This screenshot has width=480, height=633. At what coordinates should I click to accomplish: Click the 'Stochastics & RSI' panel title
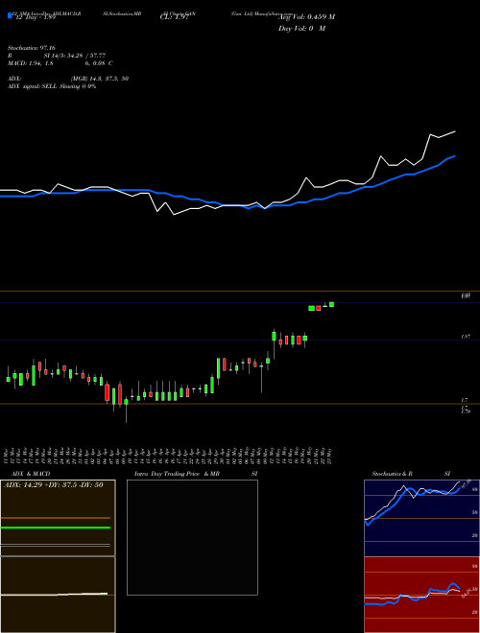pyautogui.click(x=411, y=474)
